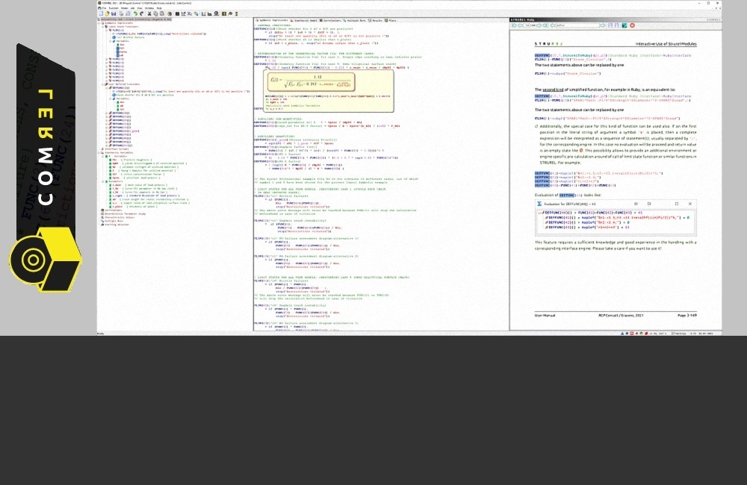Click previous-page arrow in STRUREL Help toolbar

tap(520, 25)
